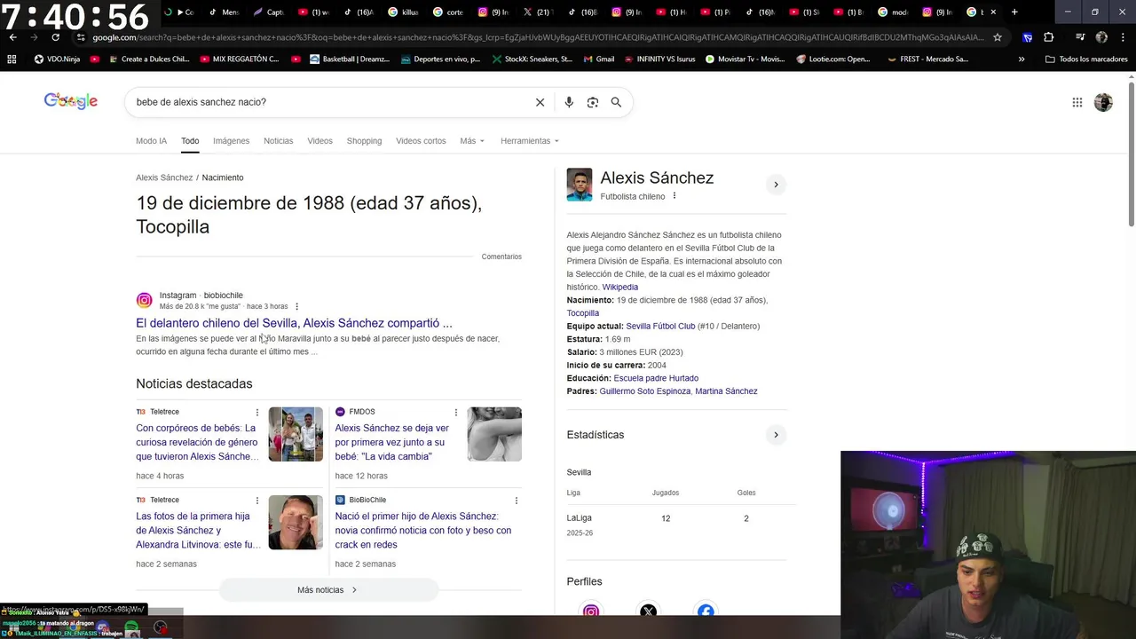Screen dimensions: 1136x639
Task: Open Google Lens image search icon
Action: (x=593, y=102)
